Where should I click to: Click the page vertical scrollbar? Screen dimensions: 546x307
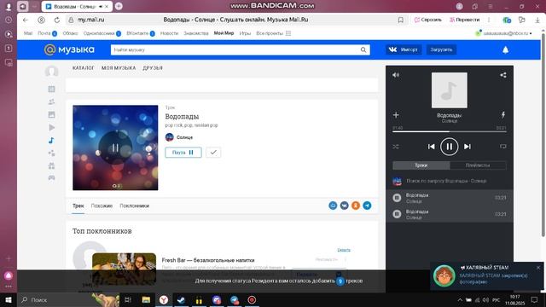(x=543, y=134)
